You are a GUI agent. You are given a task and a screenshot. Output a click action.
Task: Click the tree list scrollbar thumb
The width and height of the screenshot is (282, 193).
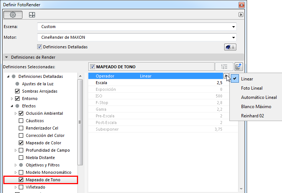tap(80, 122)
